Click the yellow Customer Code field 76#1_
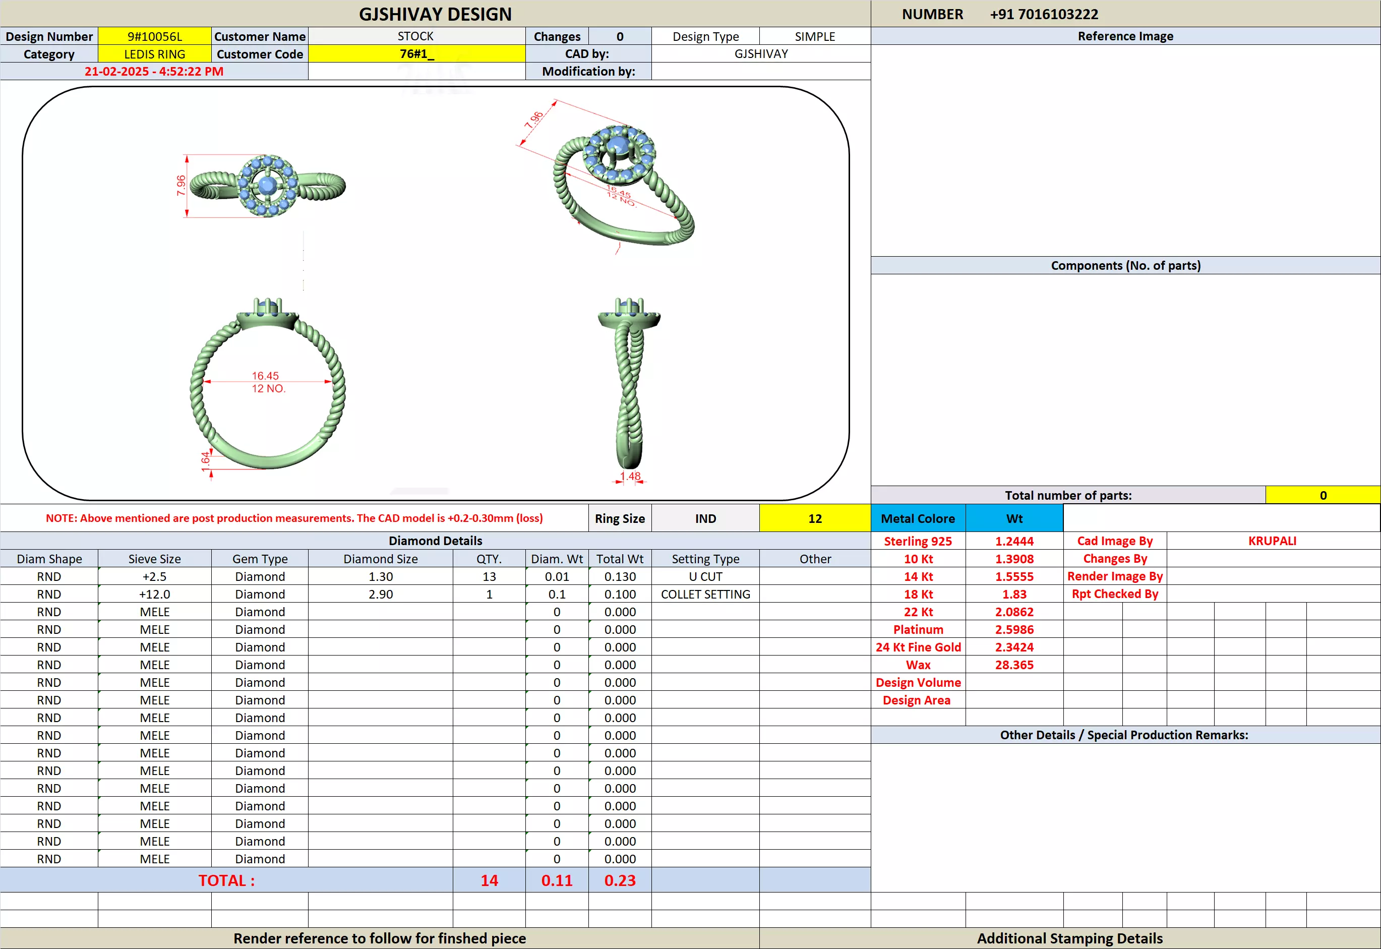 click(x=416, y=54)
